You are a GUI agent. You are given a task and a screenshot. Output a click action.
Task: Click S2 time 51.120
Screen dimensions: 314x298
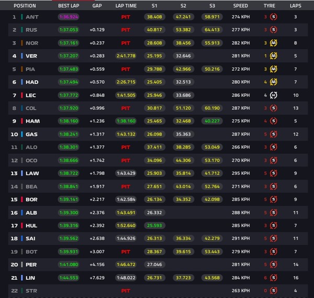click(x=183, y=108)
